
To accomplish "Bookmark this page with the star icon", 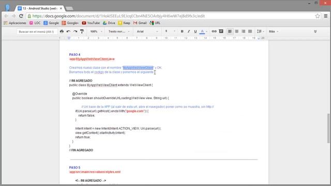I will pos(318,16).
